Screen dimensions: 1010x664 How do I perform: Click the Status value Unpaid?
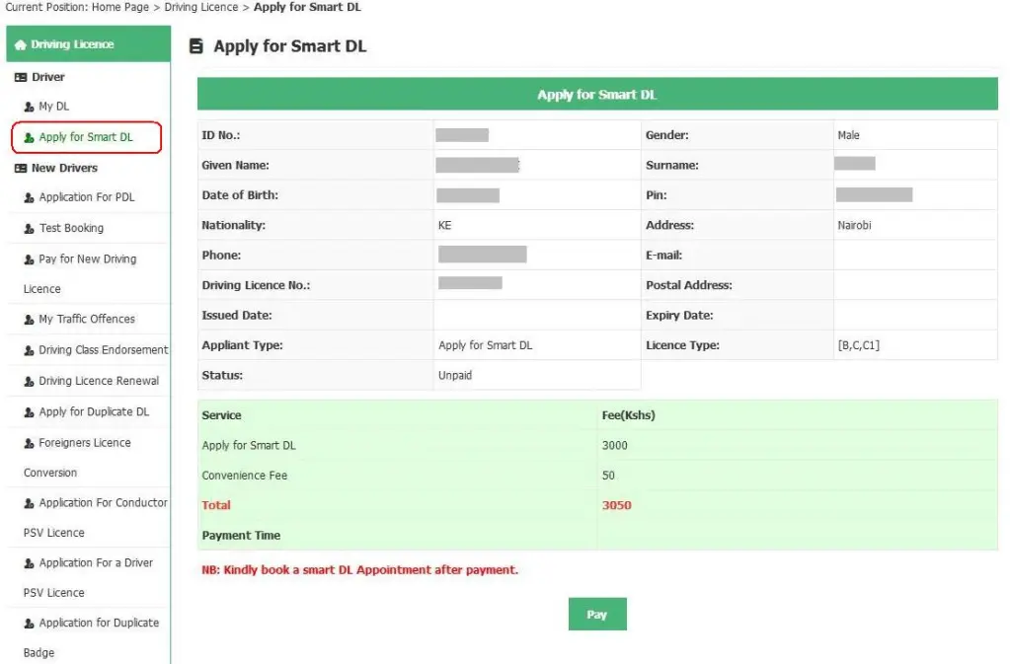[x=455, y=375]
